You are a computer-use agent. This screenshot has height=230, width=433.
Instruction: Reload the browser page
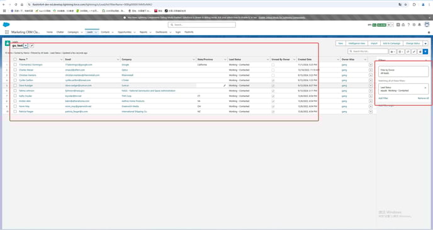(x=16, y=4)
